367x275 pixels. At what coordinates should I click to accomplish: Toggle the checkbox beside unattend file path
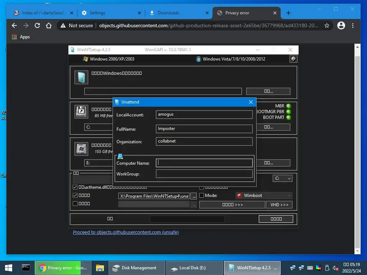[x=75, y=195]
